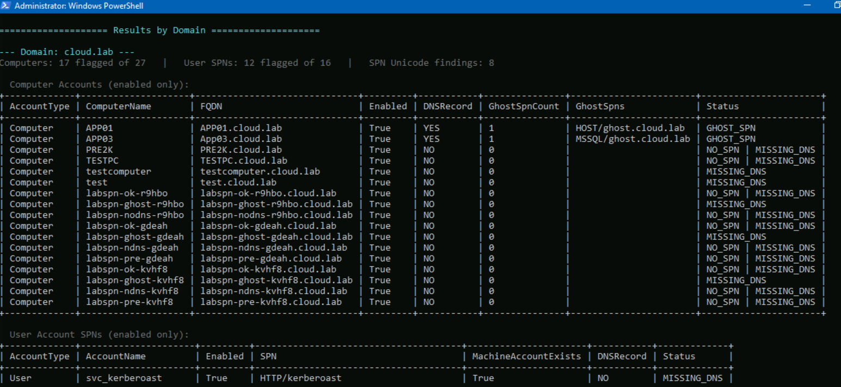The width and height of the screenshot is (841, 387).
Task: Click computer name labspn-ndns-kvhf8
Action: coord(132,291)
